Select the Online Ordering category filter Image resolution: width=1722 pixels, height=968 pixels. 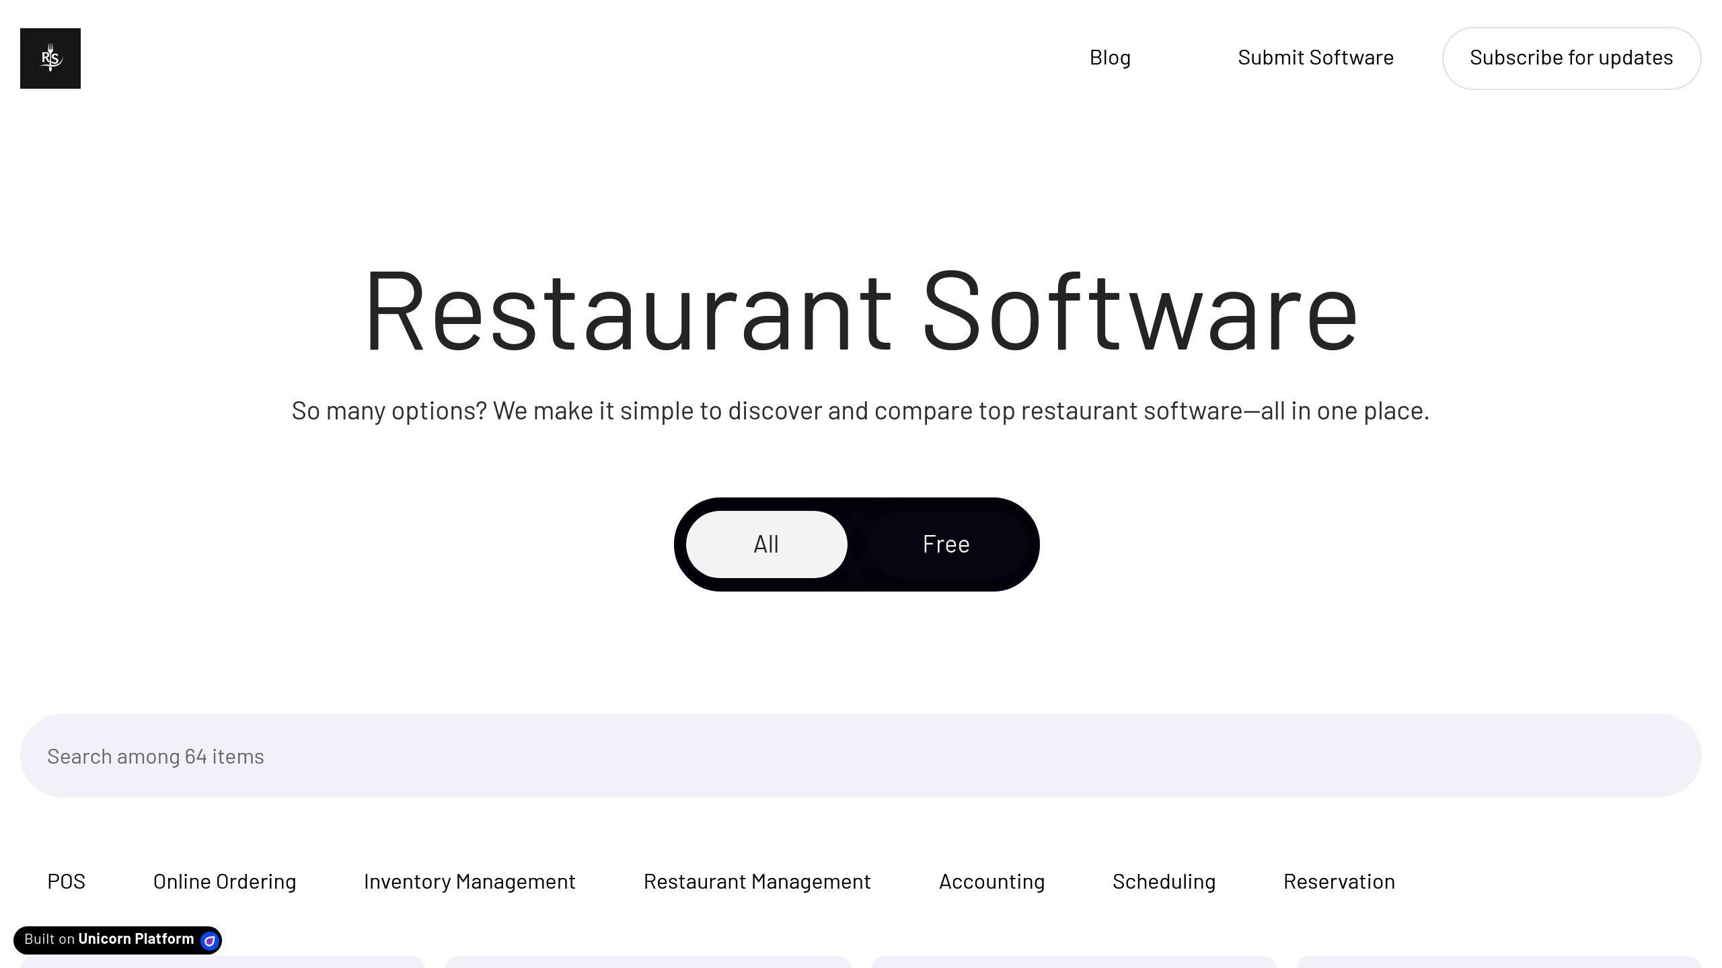[225, 881]
